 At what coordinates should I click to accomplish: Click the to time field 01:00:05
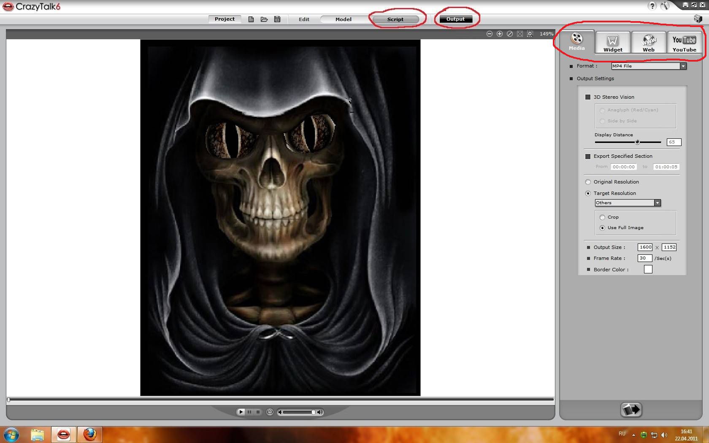tap(666, 167)
